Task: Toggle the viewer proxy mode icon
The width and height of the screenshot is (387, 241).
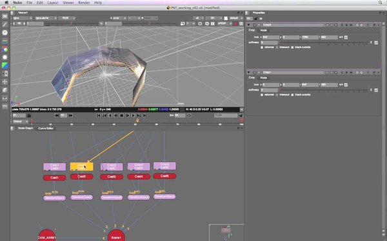Action: [x=183, y=24]
